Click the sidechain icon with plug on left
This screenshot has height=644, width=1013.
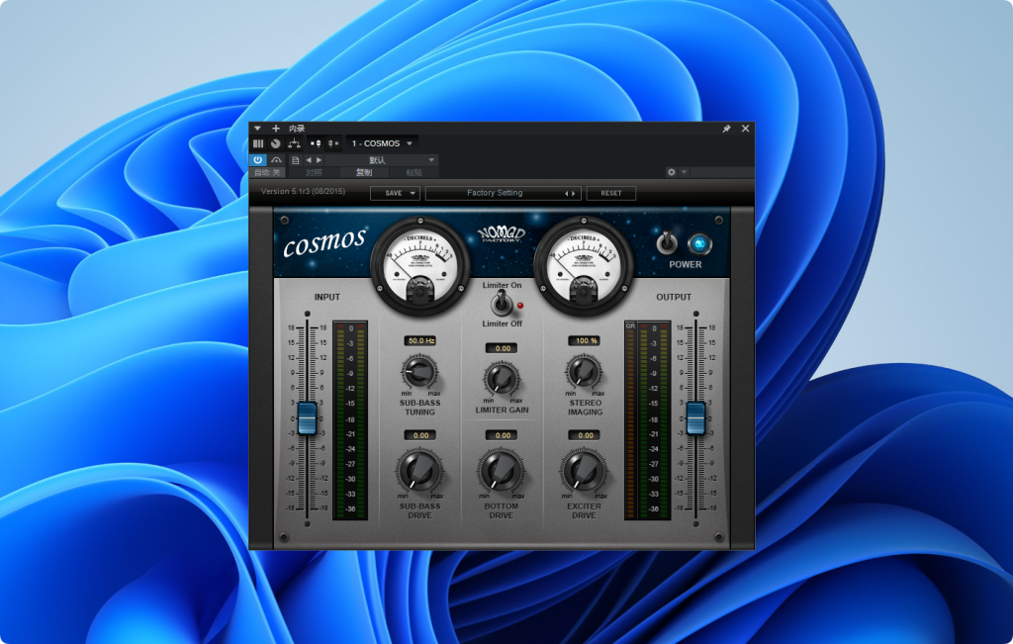point(333,143)
